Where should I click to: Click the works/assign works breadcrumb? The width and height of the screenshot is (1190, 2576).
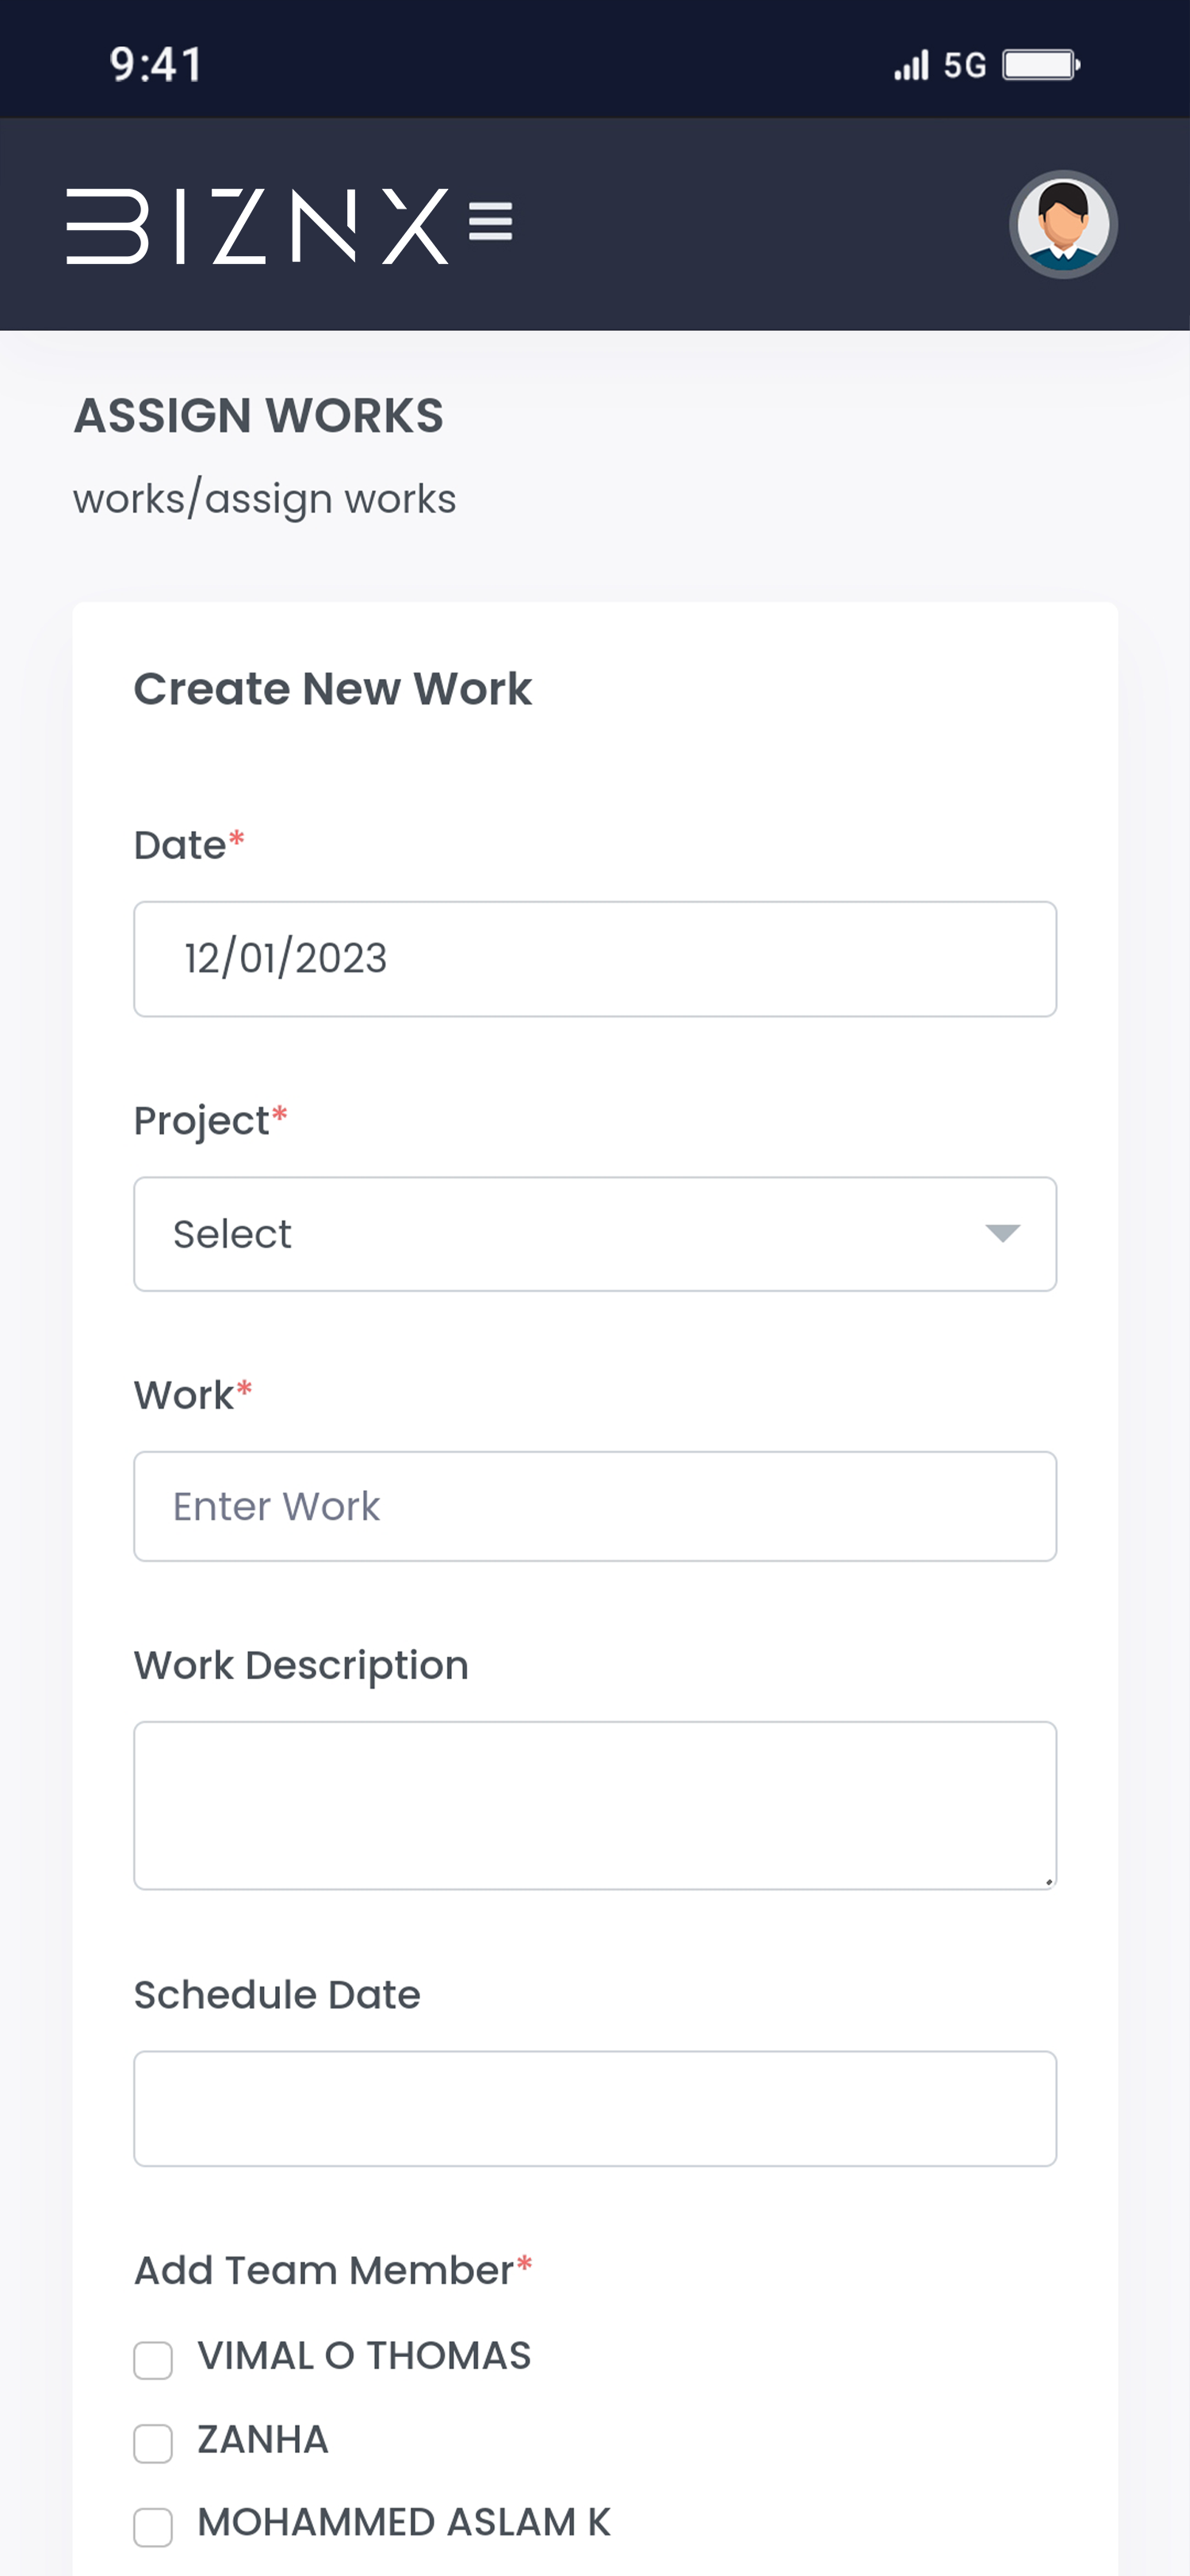pos(264,499)
